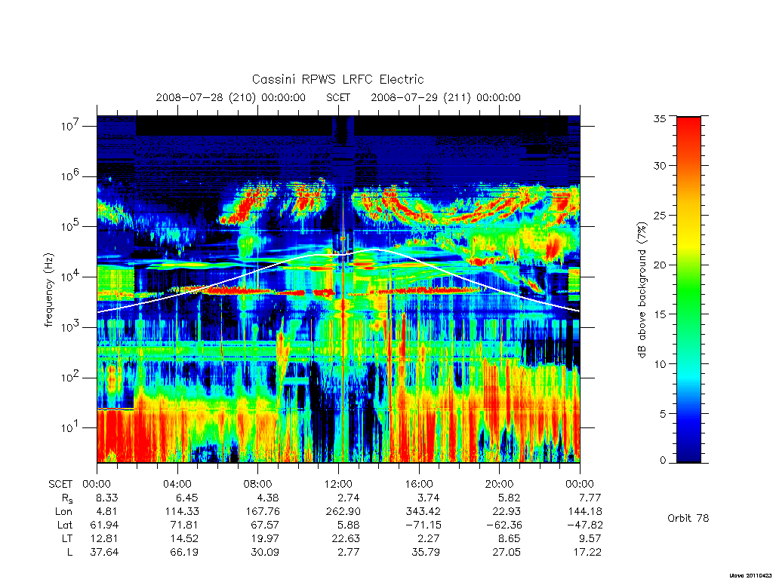Screen dimensions: 773x579
Task: Click the colorbar tick label '25'
Action: [660, 216]
